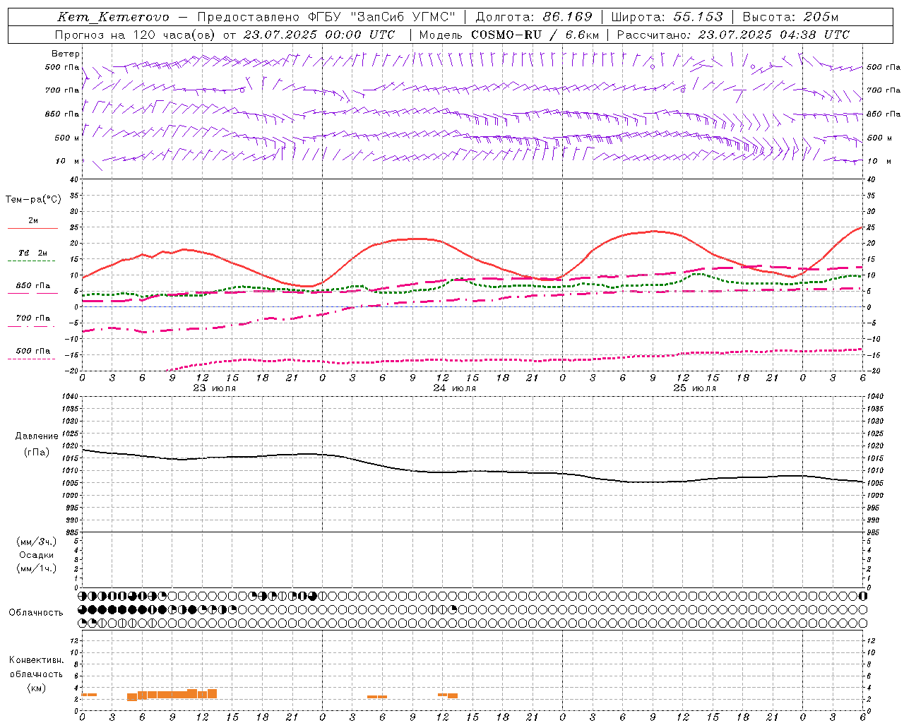Click the '500 гПа' temperature legend entry
This screenshot has height=723, width=904.
(32, 351)
